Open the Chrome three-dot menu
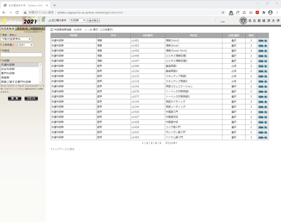The height and width of the screenshot is (222, 281). 277,12
